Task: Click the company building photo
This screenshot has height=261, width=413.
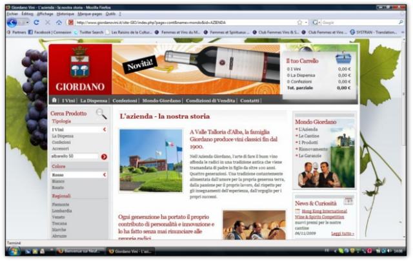Action: (151, 160)
